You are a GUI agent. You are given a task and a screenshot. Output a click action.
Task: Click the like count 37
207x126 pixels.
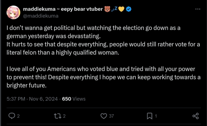pyautogui.click(x=111, y=116)
